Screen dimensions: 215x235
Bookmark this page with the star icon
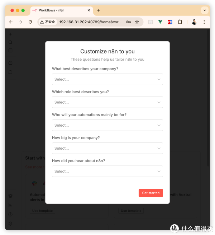(x=137, y=22)
